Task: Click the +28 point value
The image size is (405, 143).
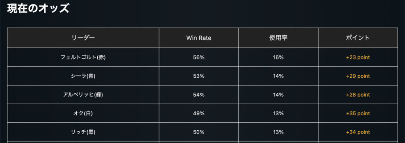Action: [x=358, y=95]
